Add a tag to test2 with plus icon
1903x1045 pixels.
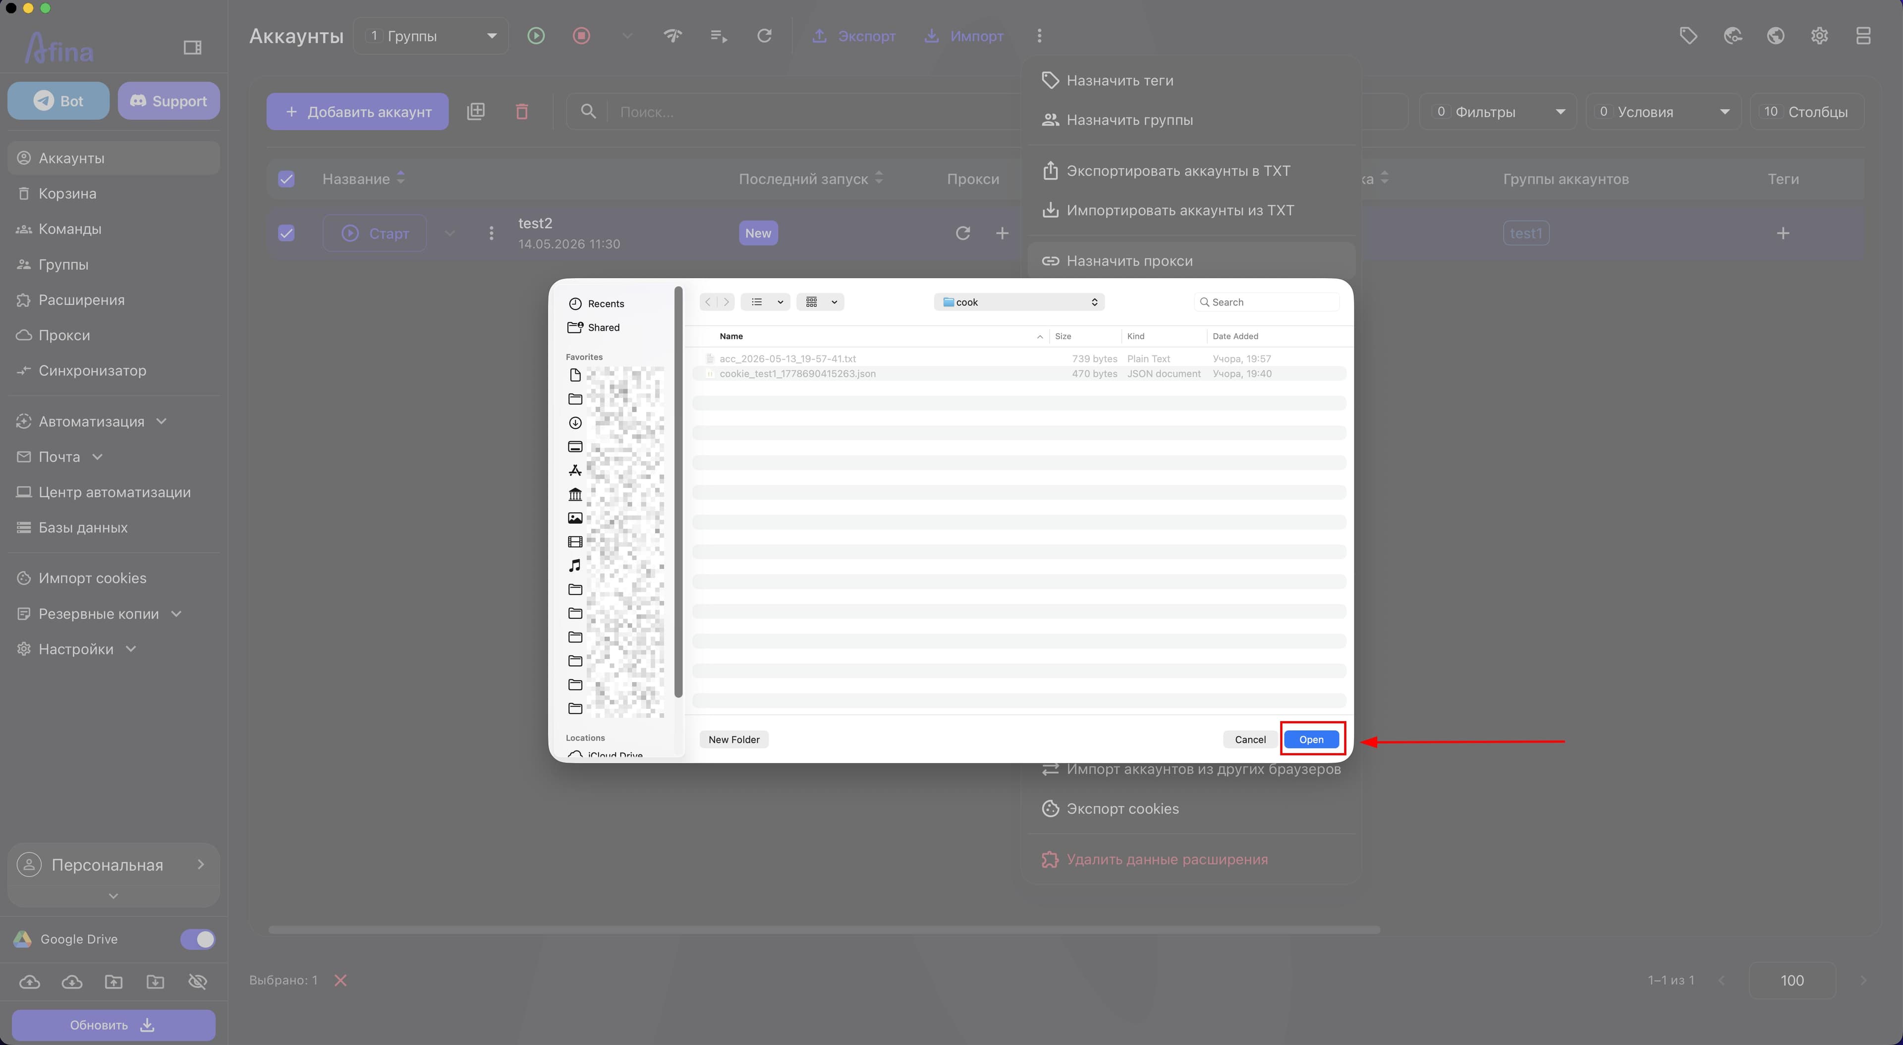click(1783, 233)
